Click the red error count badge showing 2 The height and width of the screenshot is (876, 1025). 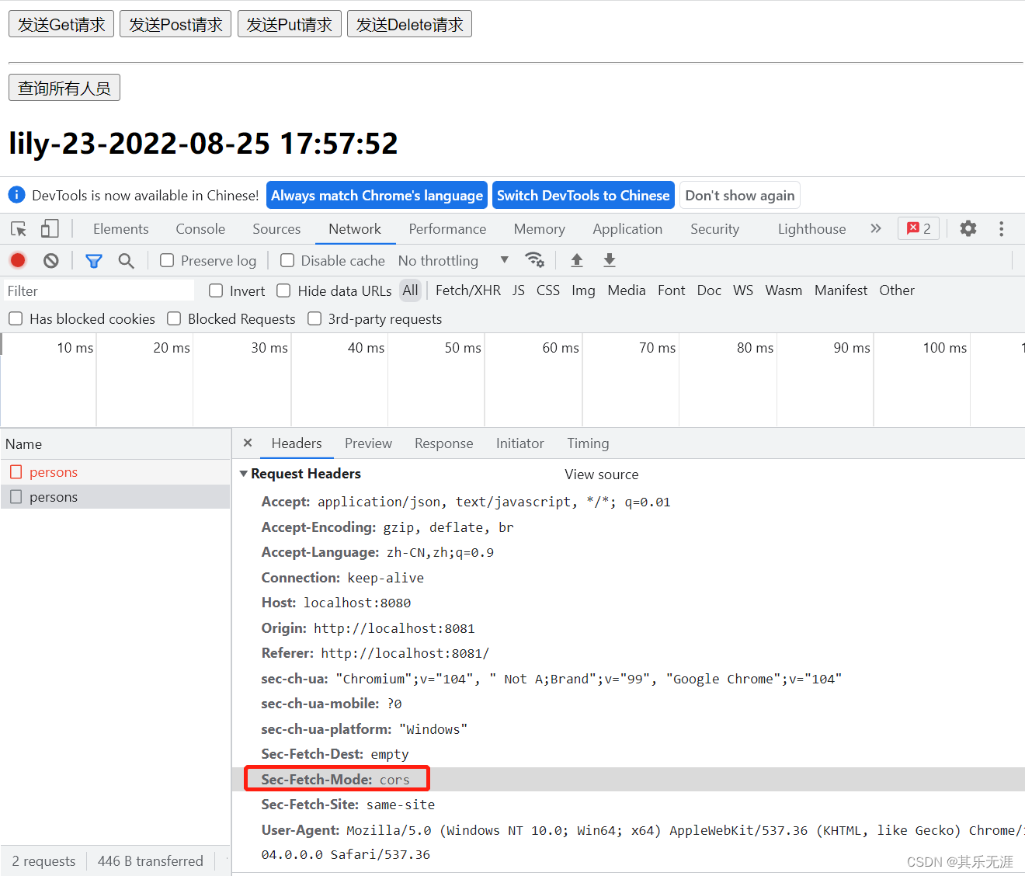(919, 228)
